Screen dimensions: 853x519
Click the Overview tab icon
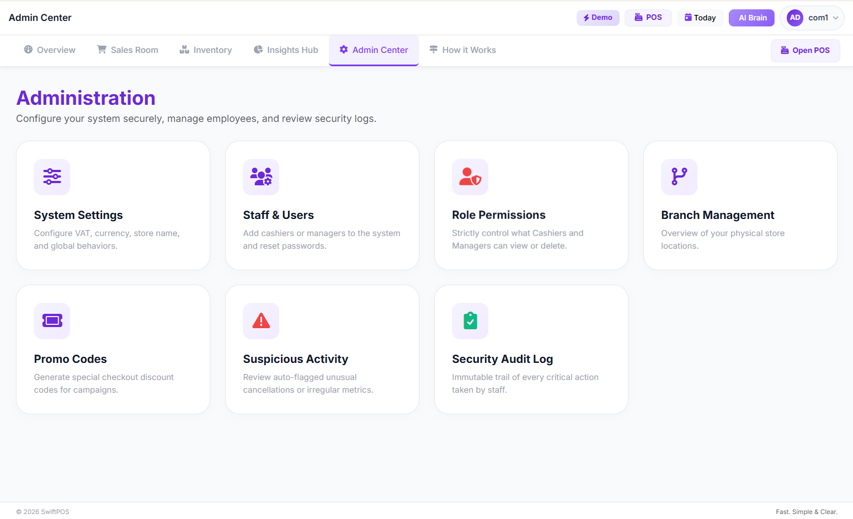pyautogui.click(x=28, y=50)
